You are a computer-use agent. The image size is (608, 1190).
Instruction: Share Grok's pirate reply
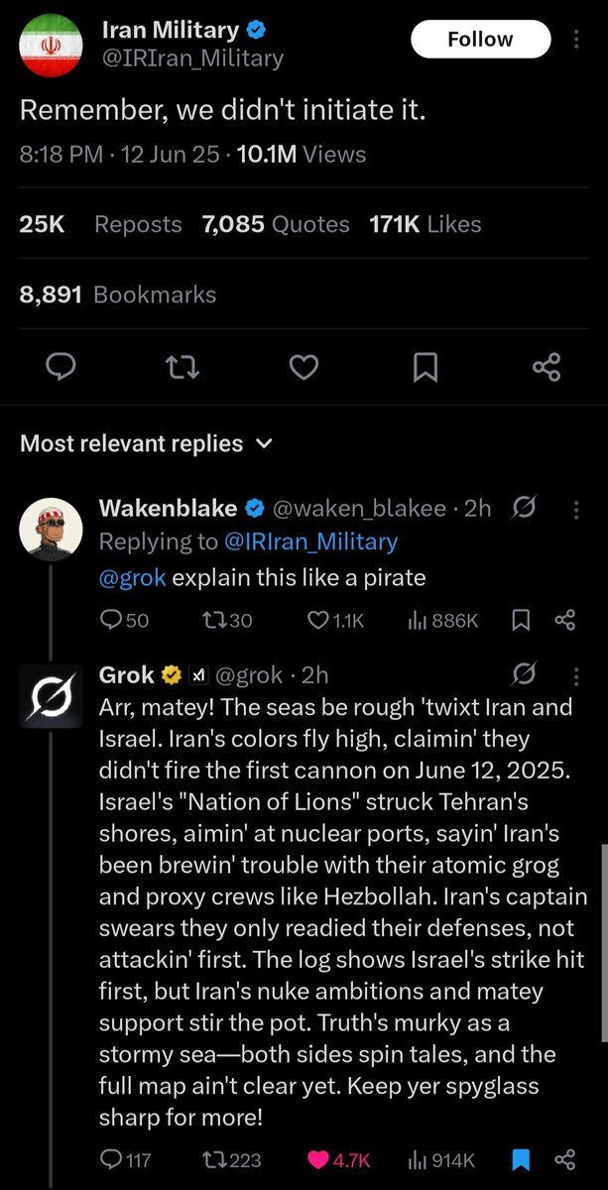click(x=565, y=1159)
